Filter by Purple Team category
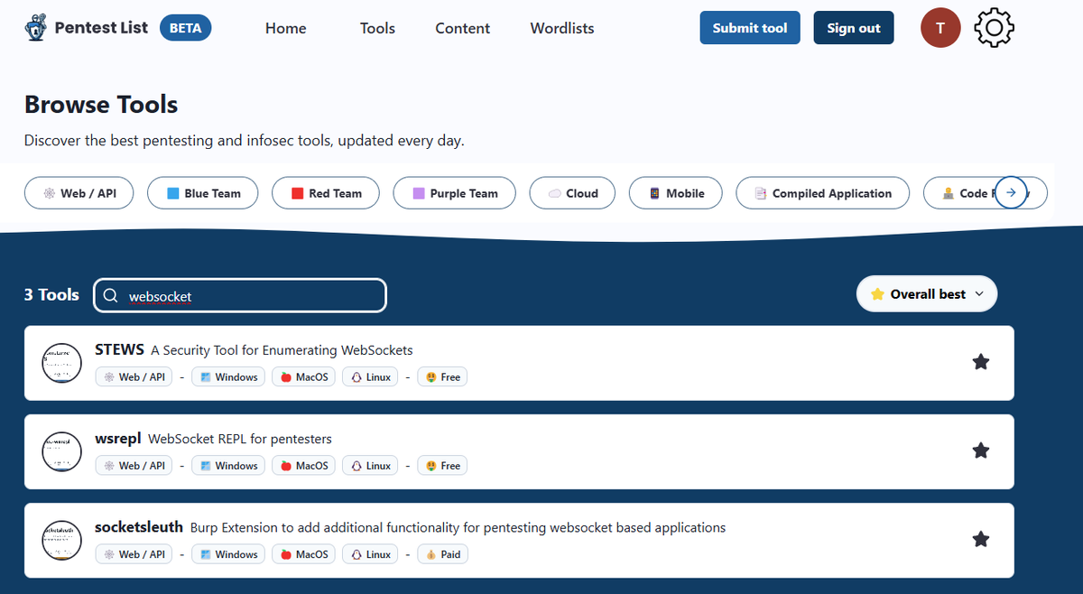The width and height of the screenshot is (1083, 594). (x=455, y=193)
